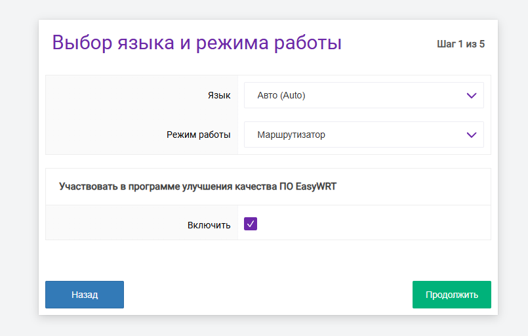Click the chevron arrow in the Язык field
The width and height of the screenshot is (528, 336).
[x=471, y=95]
